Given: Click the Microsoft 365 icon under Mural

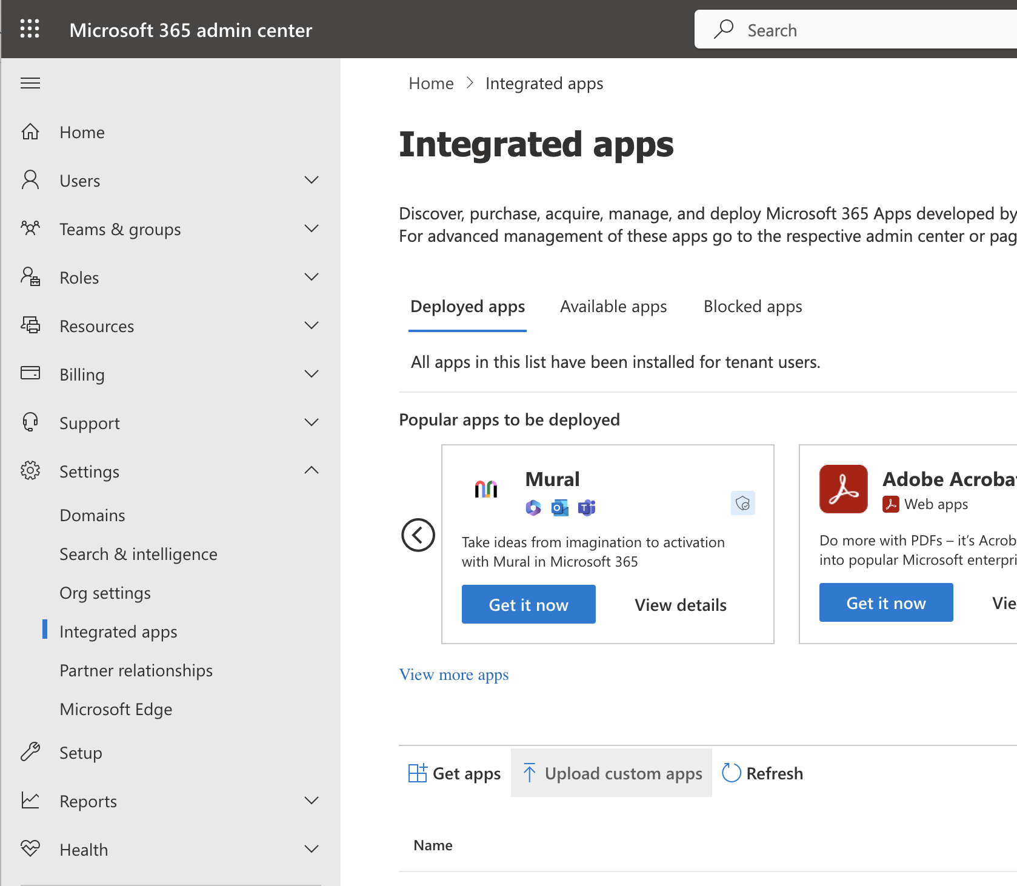Looking at the screenshot, I should [x=533, y=508].
